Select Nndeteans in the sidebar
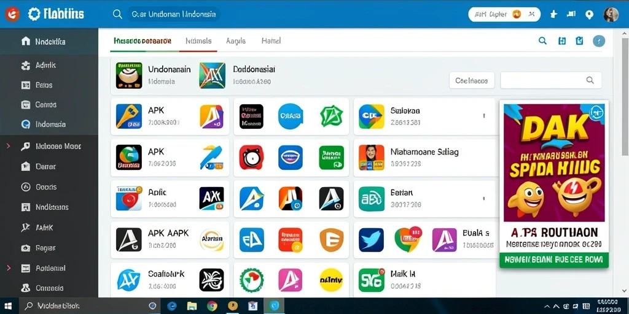Image resolution: width=629 pixels, height=314 pixels. point(49,207)
